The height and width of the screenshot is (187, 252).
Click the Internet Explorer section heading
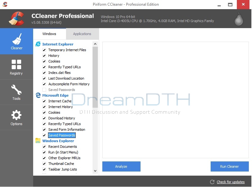(58, 44)
